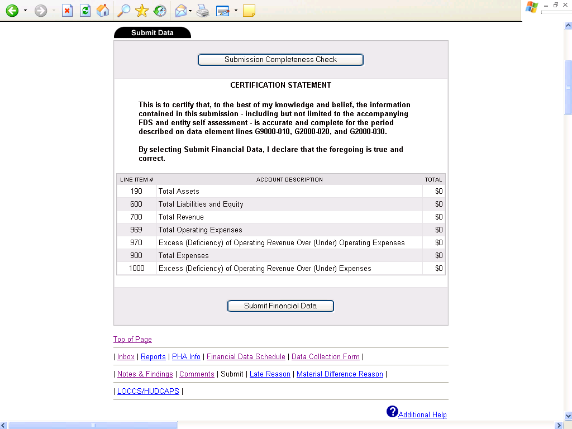Viewport: 572px width, 429px height.
Task: Click the vertical scrollbar thumb
Action: (568, 87)
